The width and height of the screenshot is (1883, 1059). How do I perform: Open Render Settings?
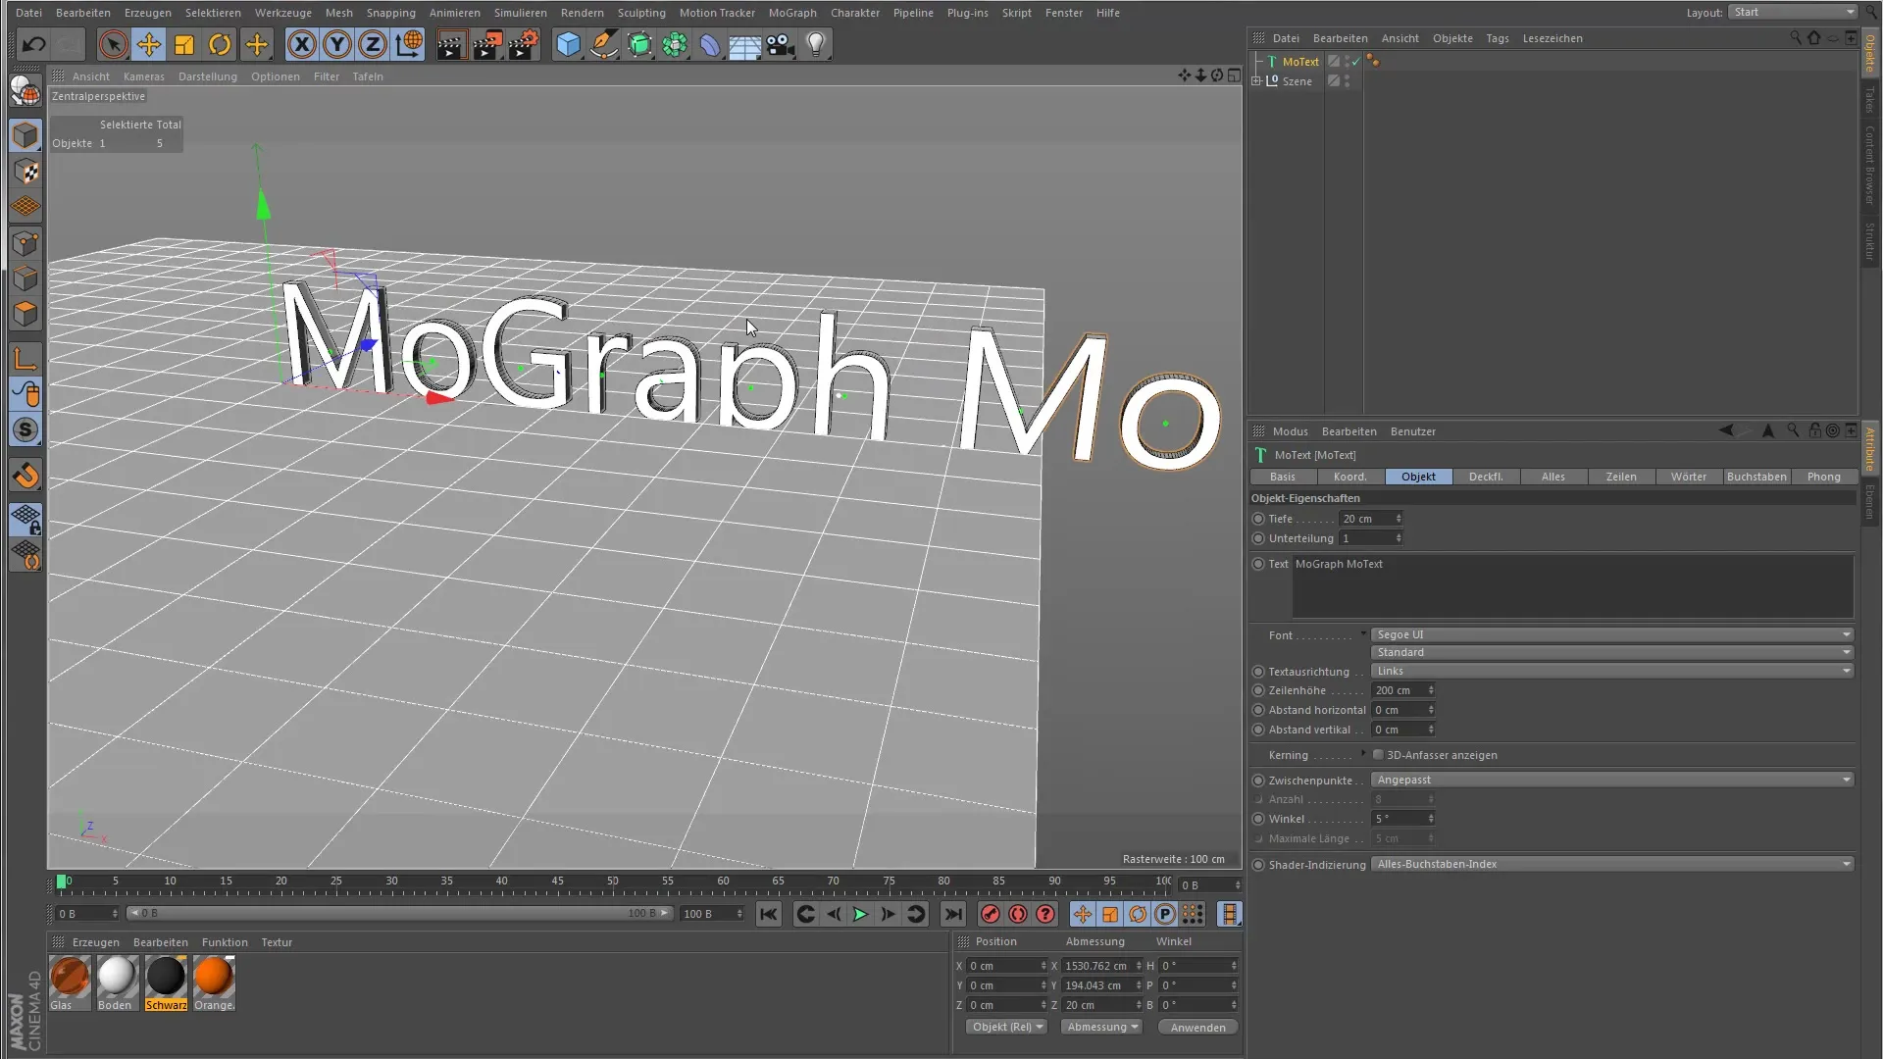click(x=524, y=44)
